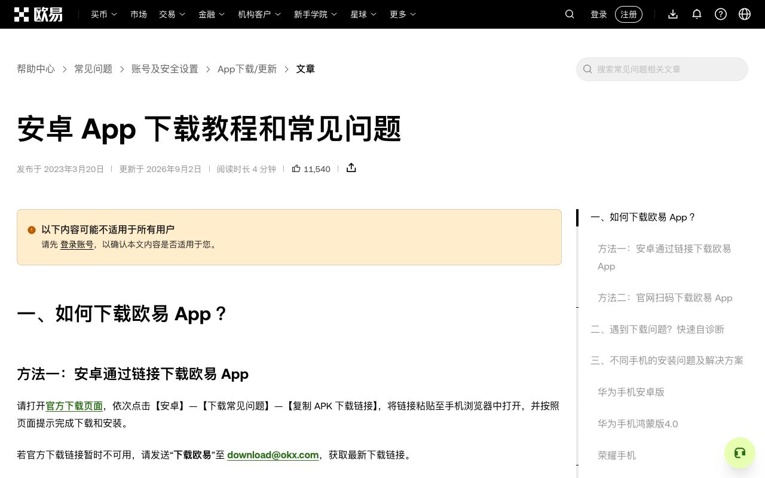The width and height of the screenshot is (765, 478).
Task: Click the 欧易 OKX logo
Action: 38,14
